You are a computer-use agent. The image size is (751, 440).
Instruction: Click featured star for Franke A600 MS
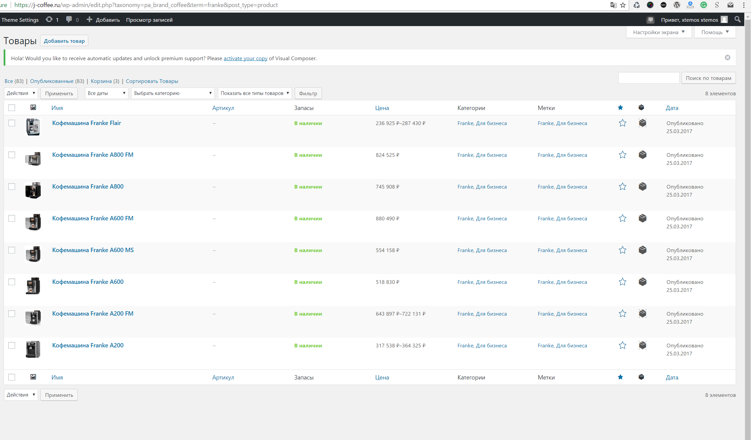pyautogui.click(x=622, y=250)
